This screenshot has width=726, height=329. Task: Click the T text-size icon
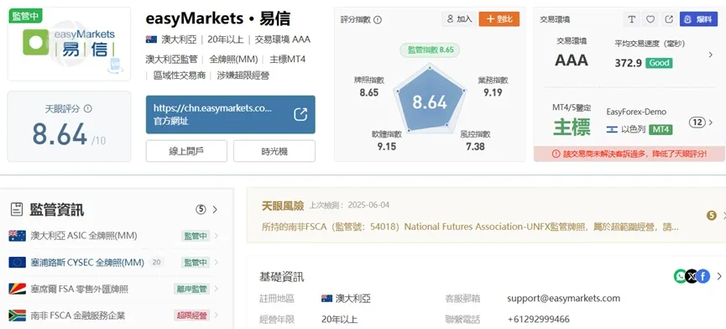(631, 19)
